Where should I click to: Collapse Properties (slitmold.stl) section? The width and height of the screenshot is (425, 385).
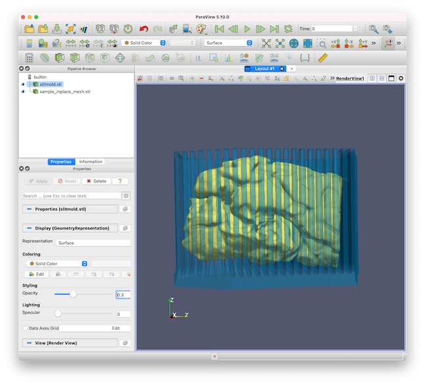[x=70, y=209]
